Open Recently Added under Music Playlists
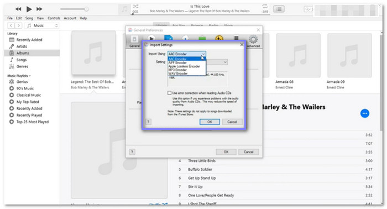 [29, 108]
